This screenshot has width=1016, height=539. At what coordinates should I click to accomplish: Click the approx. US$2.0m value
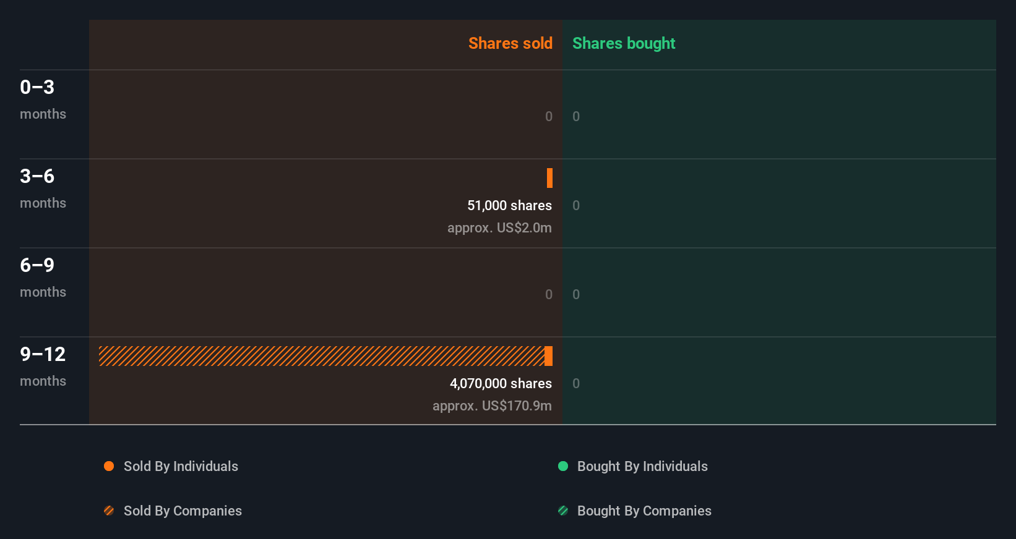point(499,227)
